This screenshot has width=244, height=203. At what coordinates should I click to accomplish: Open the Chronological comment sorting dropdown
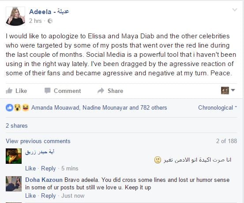coord(218,107)
